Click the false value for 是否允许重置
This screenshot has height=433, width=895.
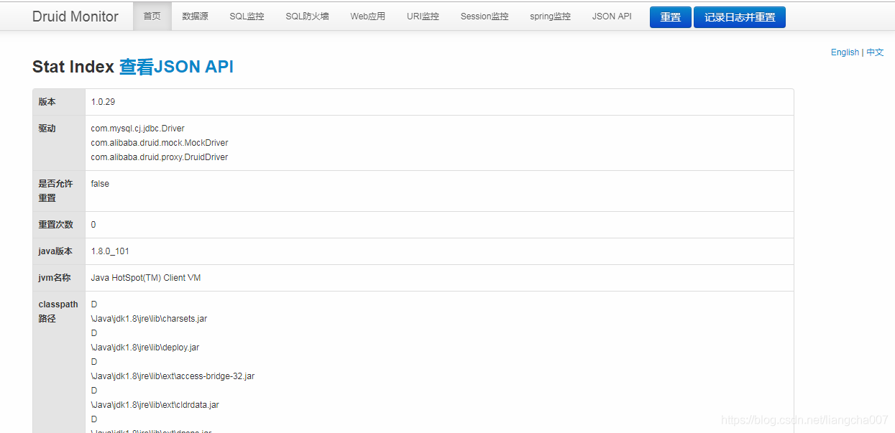click(x=100, y=184)
